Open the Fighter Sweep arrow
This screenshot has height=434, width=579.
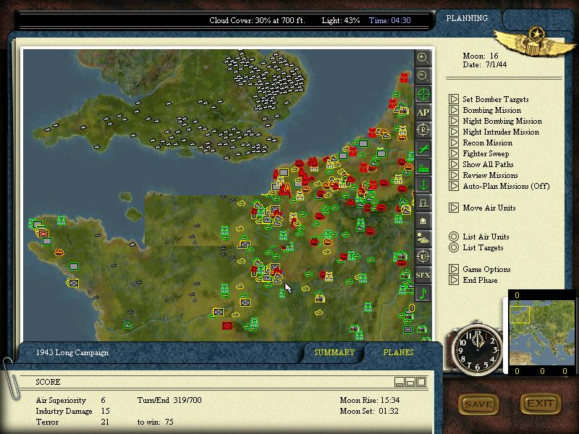(454, 153)
